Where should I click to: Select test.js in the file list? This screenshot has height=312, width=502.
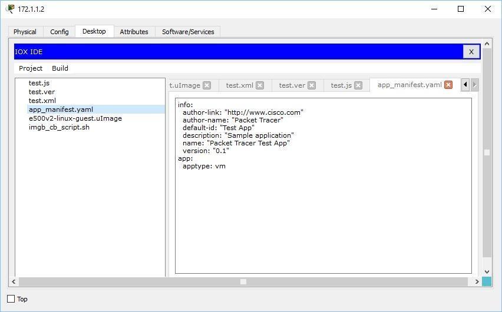pyautogui.click(x=39, y=83)
